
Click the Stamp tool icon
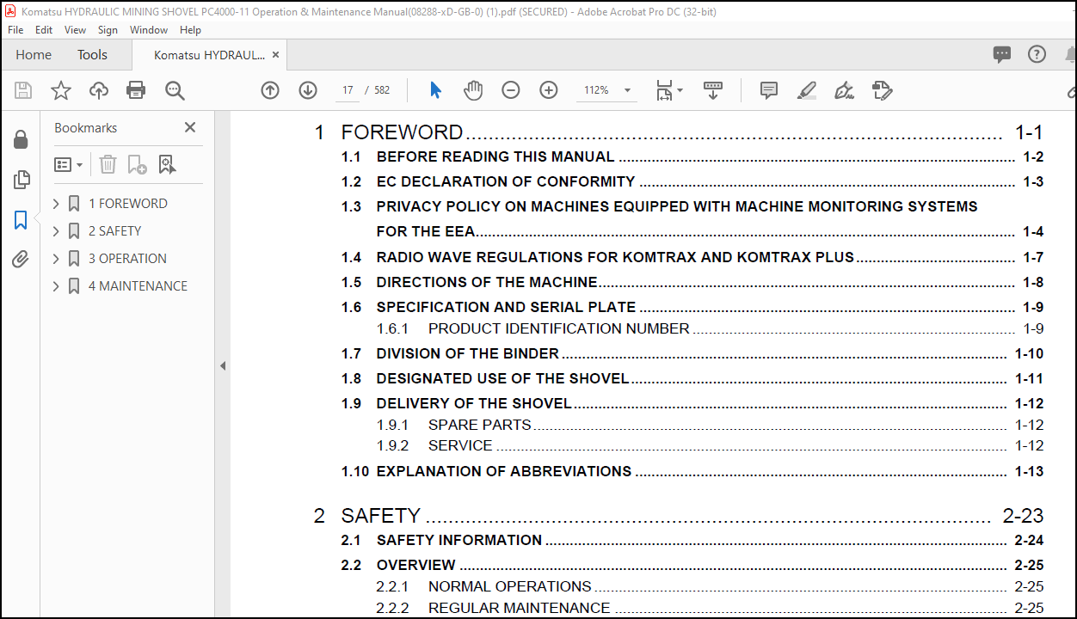[883, 90]
